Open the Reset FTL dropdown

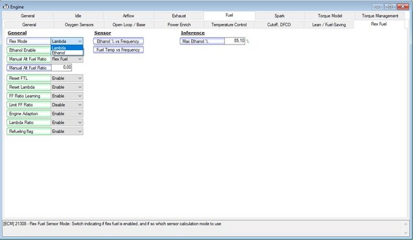coord(80,78)
